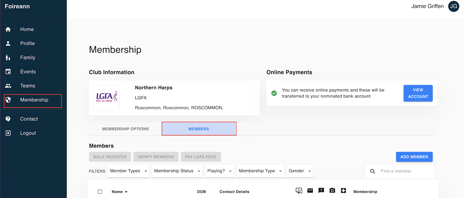Open the Gender filter dropdown

(x=300, y=171)
